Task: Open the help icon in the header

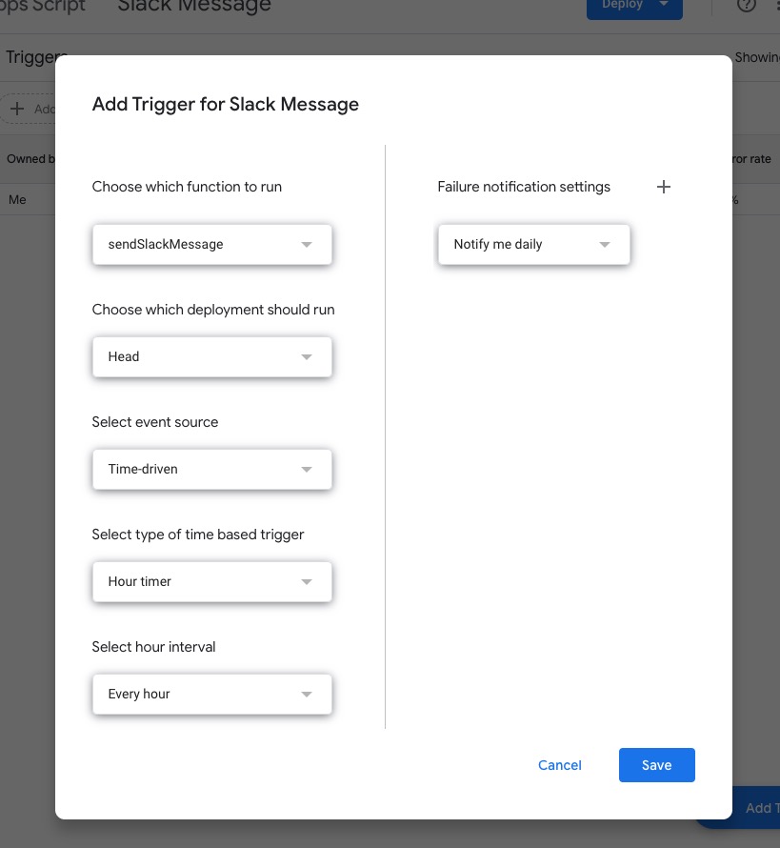Action: coord(747,5)
